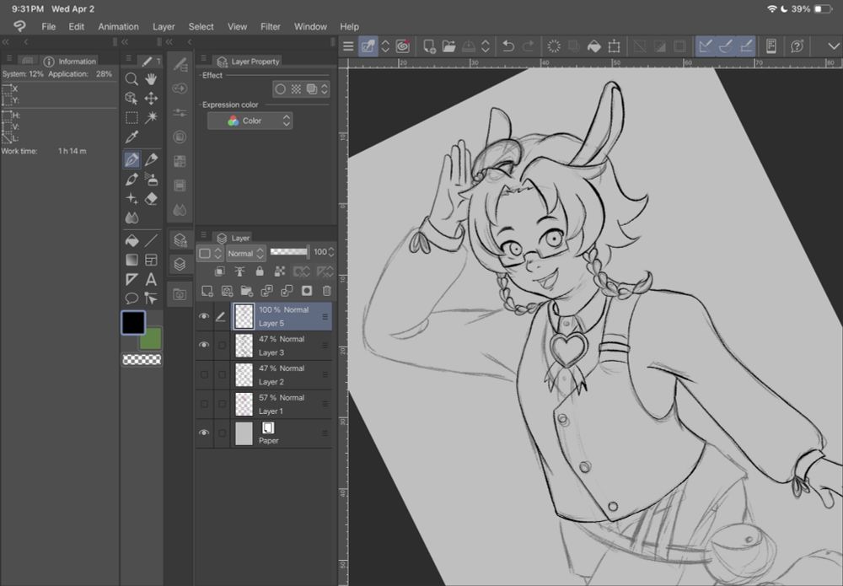843x586 pixels.
Task: Click the Scale/Rotate transform icon
Action: (x=614, y=46)
